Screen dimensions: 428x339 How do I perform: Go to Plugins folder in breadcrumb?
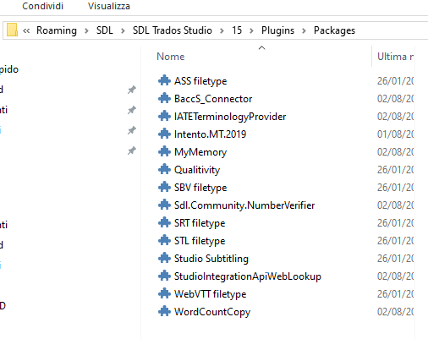(x=277, y=30)
